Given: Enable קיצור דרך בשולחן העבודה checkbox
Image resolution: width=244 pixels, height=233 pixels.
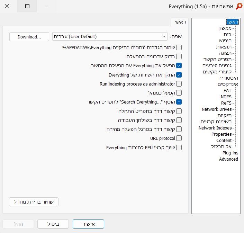Looking at the screenshot, I should 179,120.
